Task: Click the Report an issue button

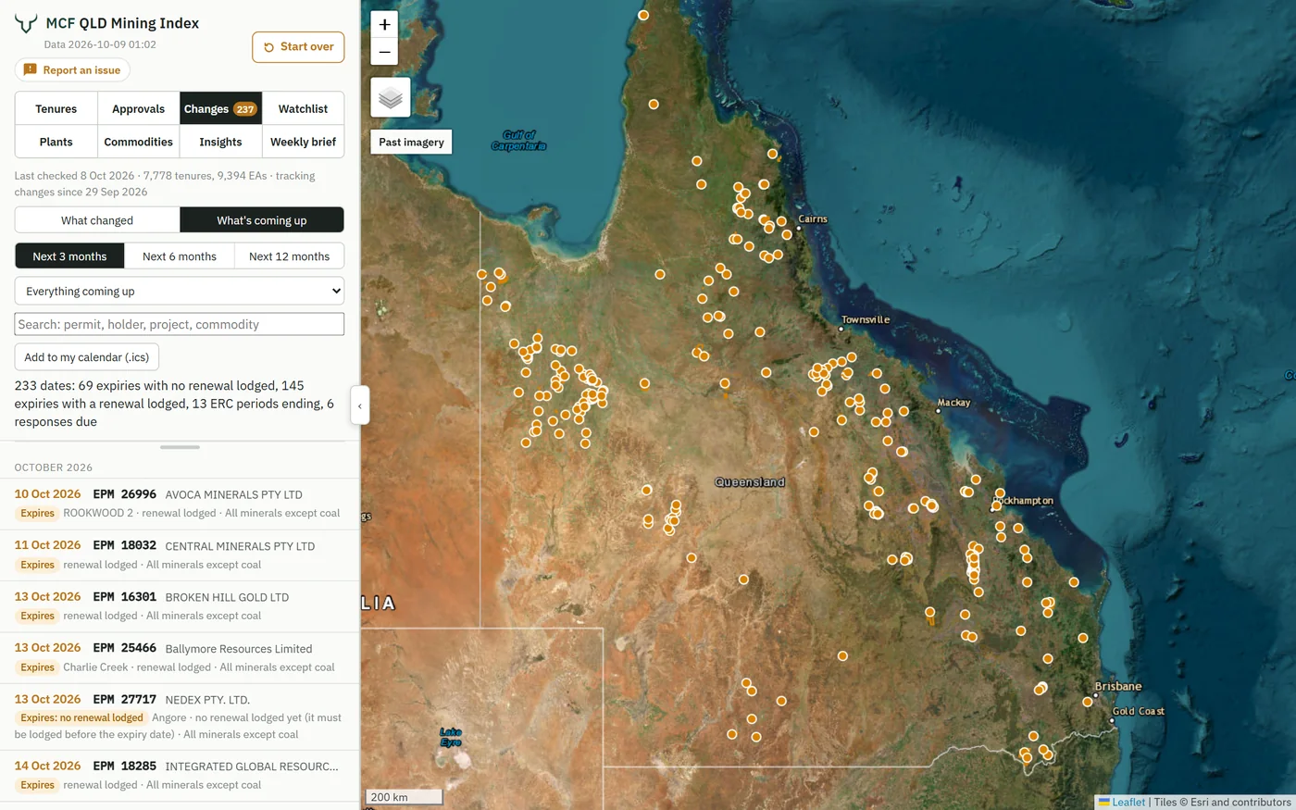Action: pyautogui.click(x=72, y=70)
